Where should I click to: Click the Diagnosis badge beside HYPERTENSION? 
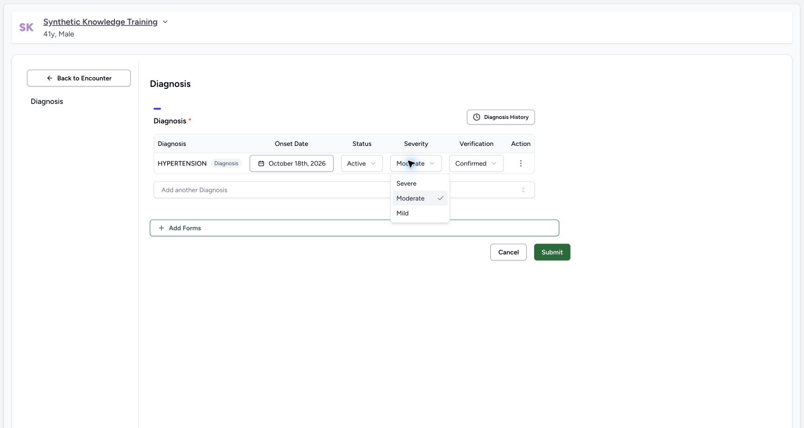click(226, 164)
